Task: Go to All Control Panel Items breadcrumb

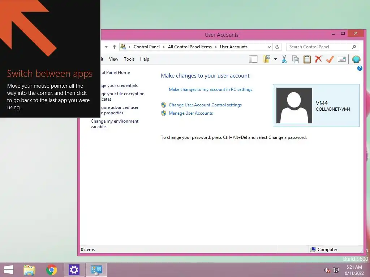Action: (190, 47)
